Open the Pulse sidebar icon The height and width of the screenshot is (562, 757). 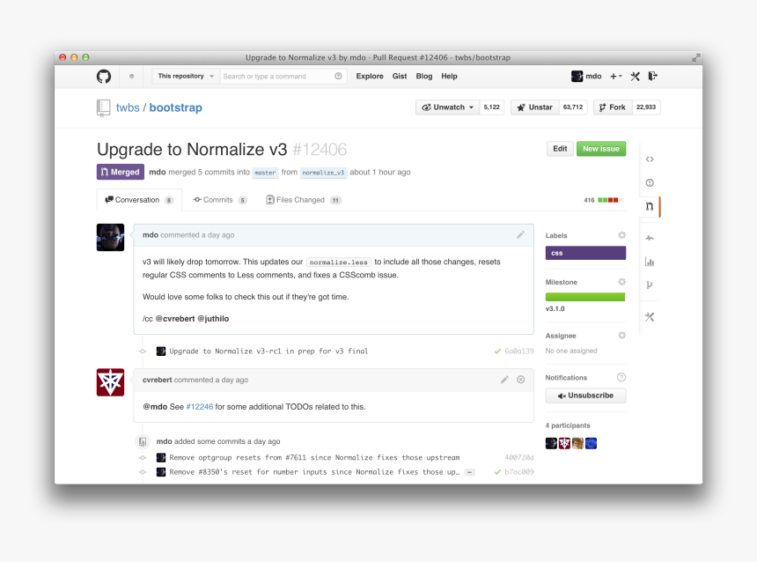coord(650,238)
